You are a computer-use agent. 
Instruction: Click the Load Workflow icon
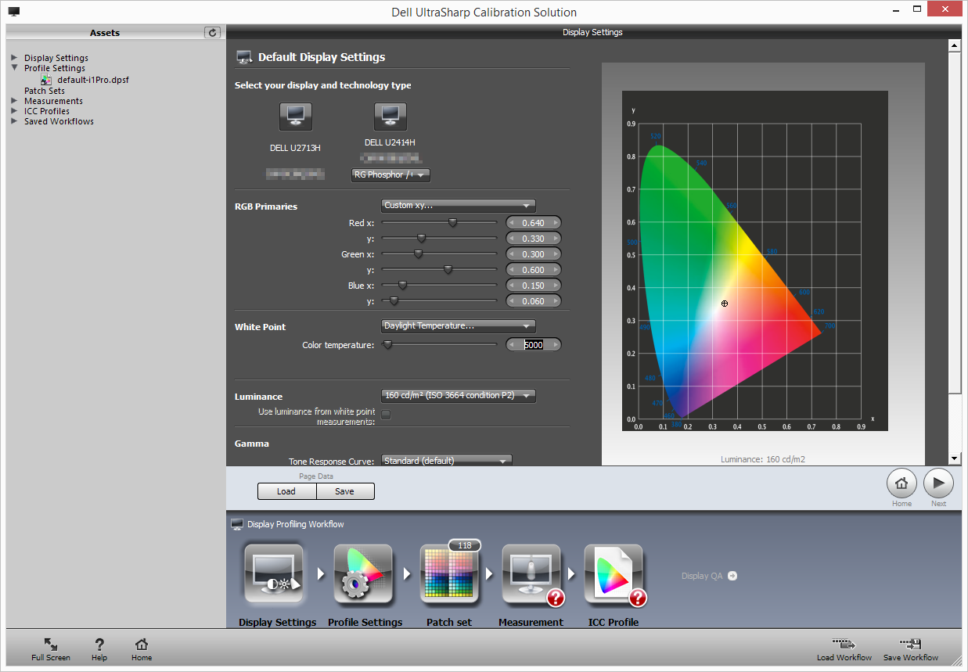[x=844, y=644]
